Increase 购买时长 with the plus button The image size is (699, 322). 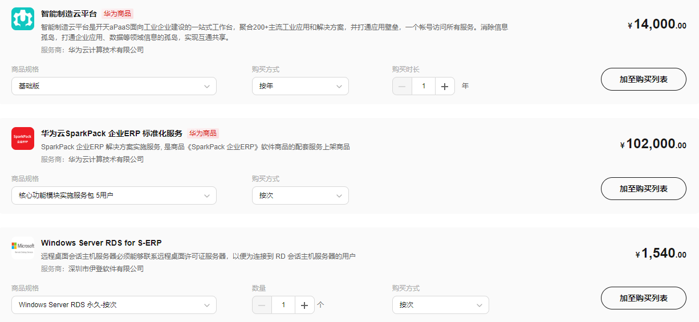tap(445, 86)
